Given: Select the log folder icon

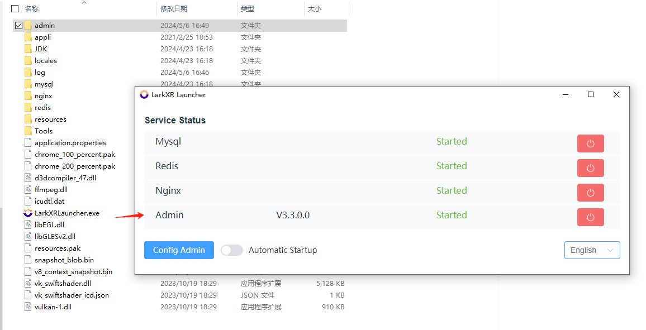Looking at the screenshot, I should click(28, 73).
